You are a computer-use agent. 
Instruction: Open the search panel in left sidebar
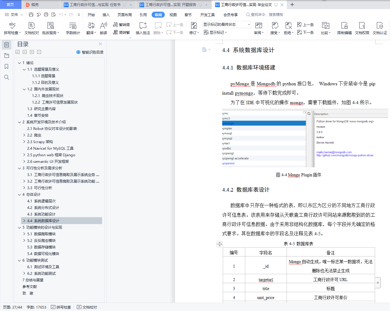[x=6, y=77]
